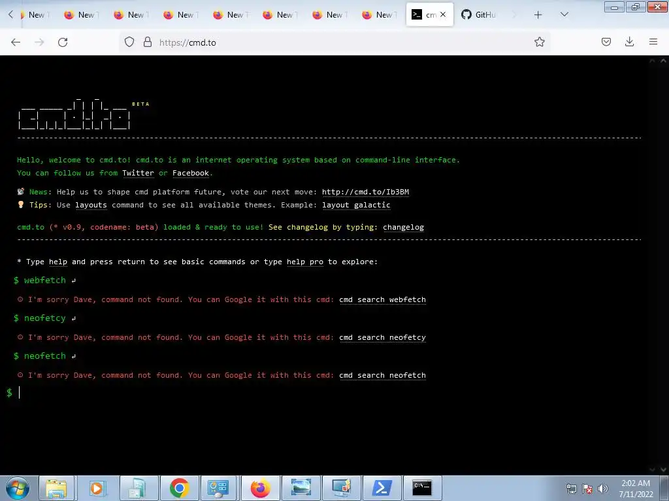Click the site padlock security icon
669x501 pixels.
click(x=148, y=42)
